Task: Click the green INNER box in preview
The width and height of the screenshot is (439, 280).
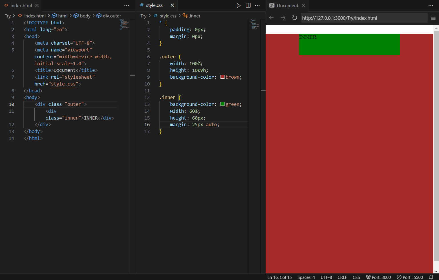Action: 349,44
